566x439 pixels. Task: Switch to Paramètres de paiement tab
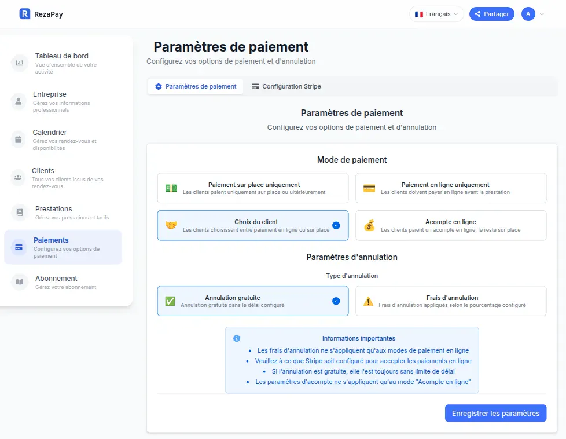[196, 87]
